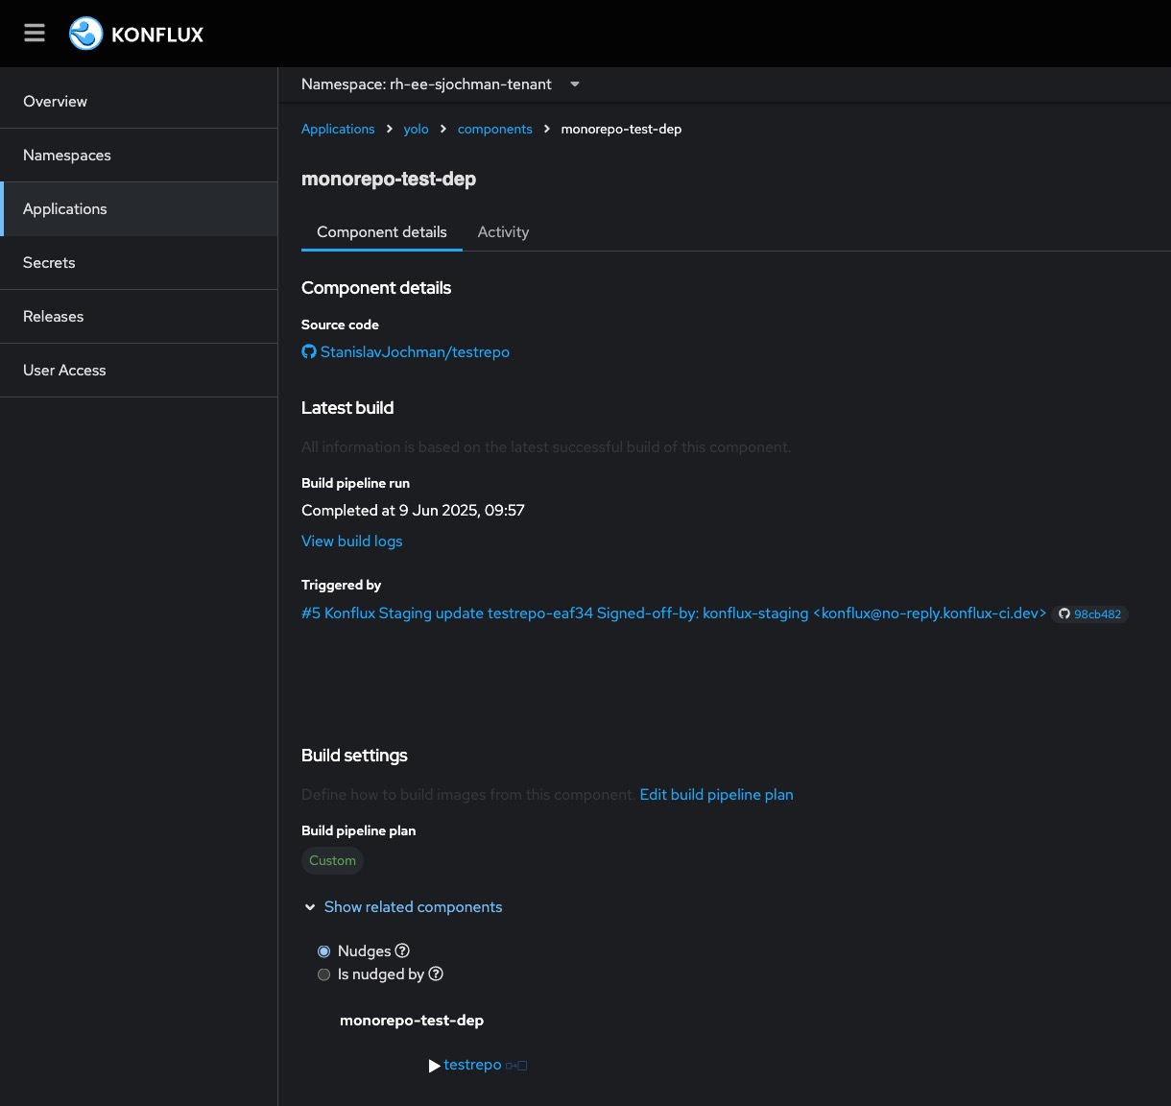Click the Custom build pipeline plan label
1171x1106 pixels.
(332, 861)
